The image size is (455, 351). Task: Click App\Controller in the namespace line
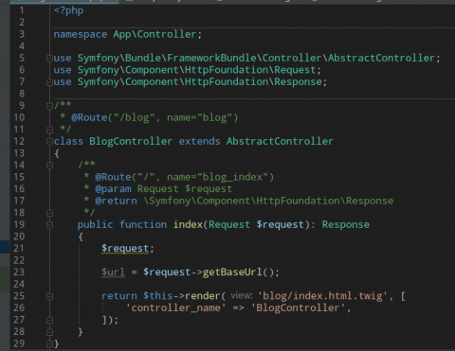(x=155, y=34)
